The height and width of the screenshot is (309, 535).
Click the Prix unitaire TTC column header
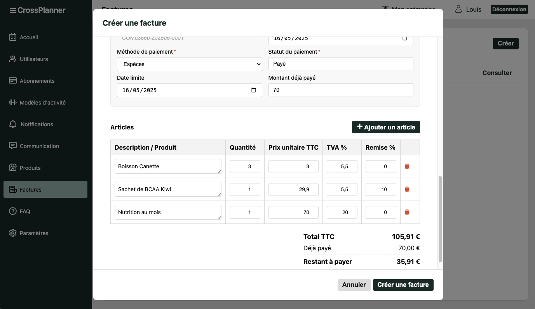click(293, 147)
